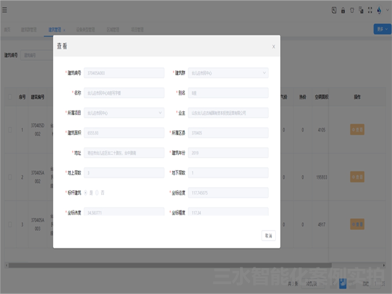This screenshot has width=392, height=294.
Task: Select 否 for 标杆建筑
Action: point(96,192)
